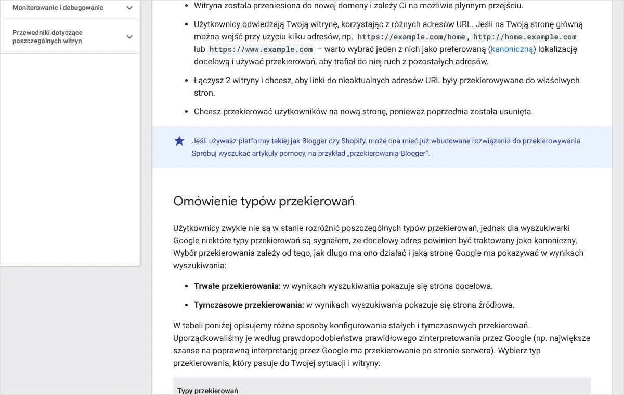
Task: Open Przewodniki dotyczące poszczególnych witryn section
Action: click(x=47, y=37)
